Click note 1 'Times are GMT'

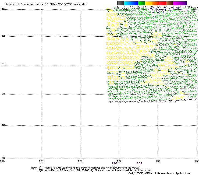[x=50, y=168]
